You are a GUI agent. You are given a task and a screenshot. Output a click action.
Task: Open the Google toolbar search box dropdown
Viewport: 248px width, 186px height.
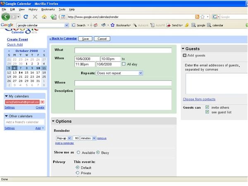pyautogui.click(x=67, y=25)
